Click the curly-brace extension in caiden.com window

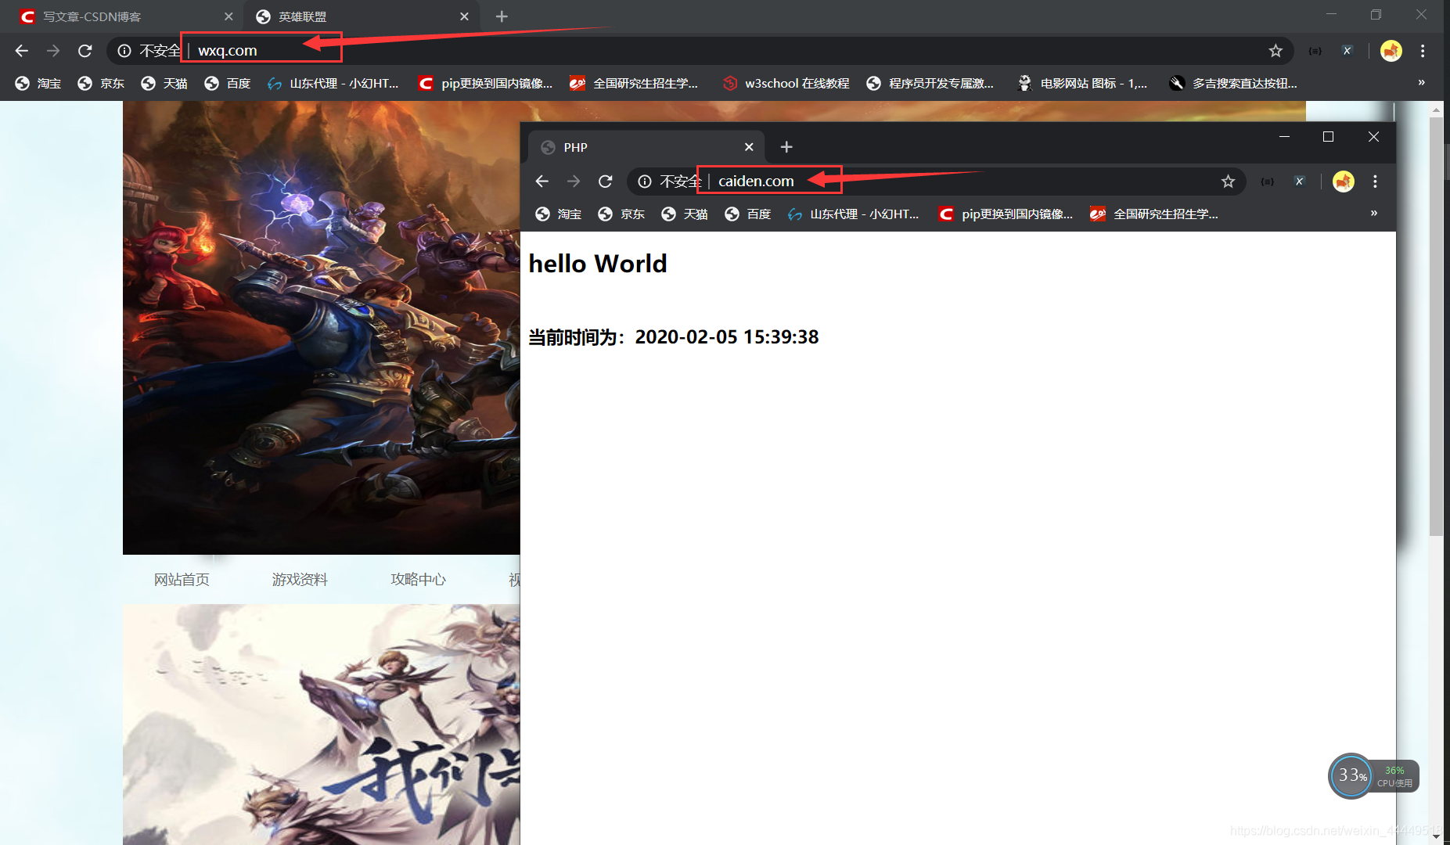[x=1267, y=182]
